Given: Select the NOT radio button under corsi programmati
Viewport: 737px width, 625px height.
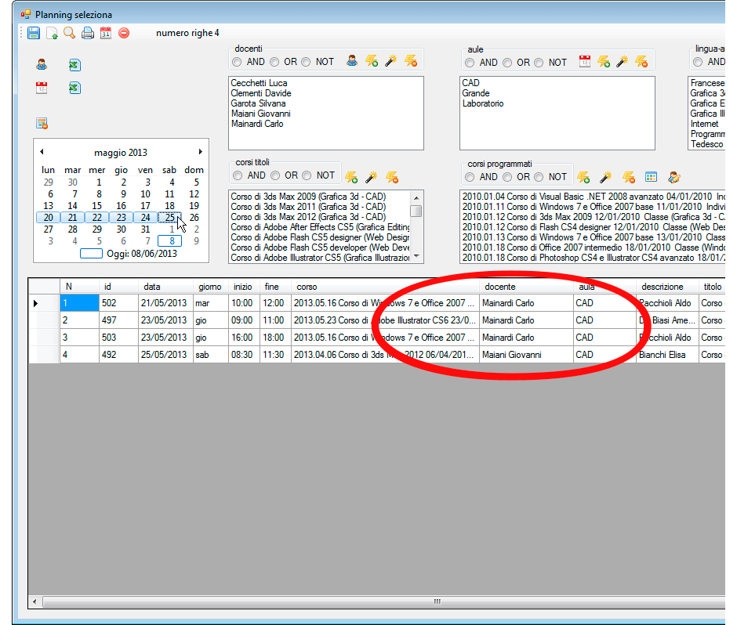Looking at the screenshot, I should 539,177.
